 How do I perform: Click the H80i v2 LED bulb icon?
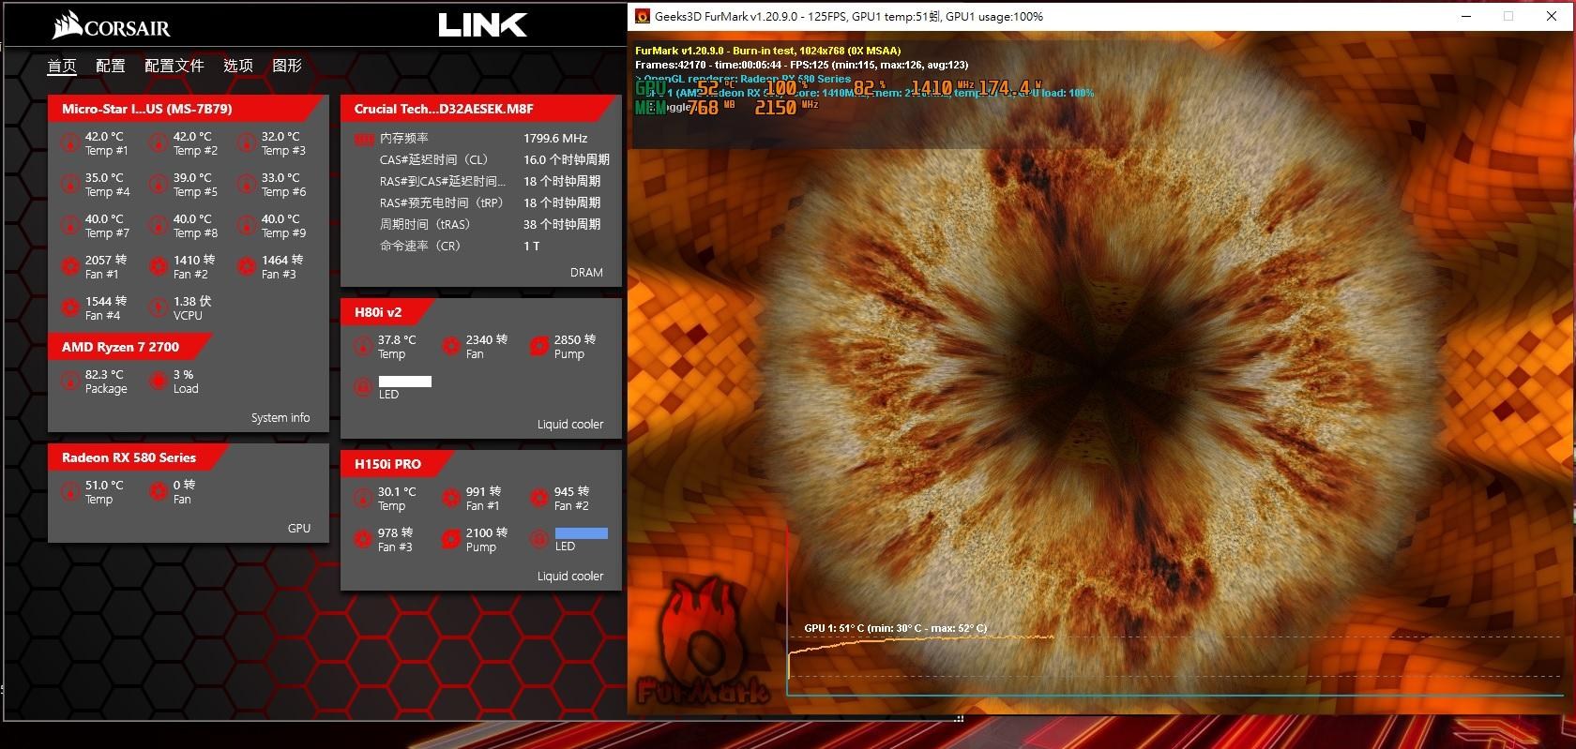click(362, 387)
